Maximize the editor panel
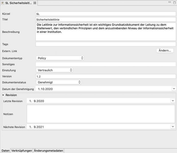Screen dimensions: 177x153 (174, 3)
